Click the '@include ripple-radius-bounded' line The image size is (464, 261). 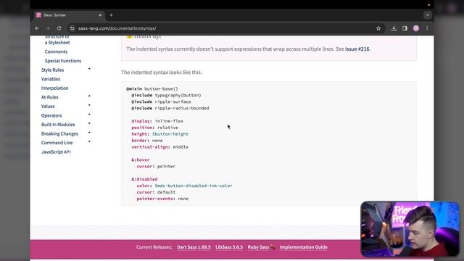170,108
